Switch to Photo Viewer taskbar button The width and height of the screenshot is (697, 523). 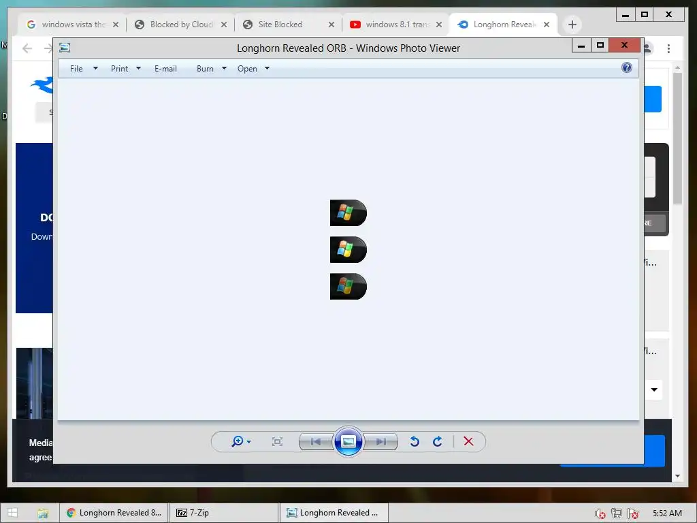tap(334, 513)
